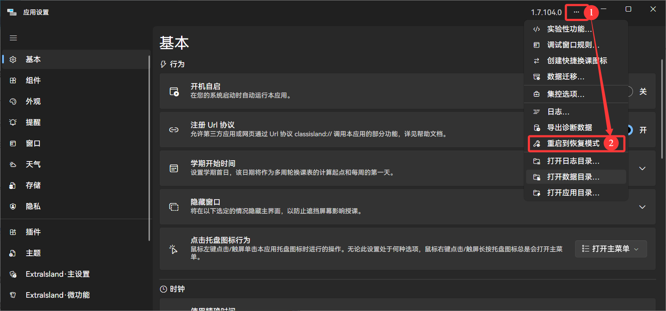
Task: Open the 外观 appearance settings
Action: pyautogui.click(x=33, y=101)
